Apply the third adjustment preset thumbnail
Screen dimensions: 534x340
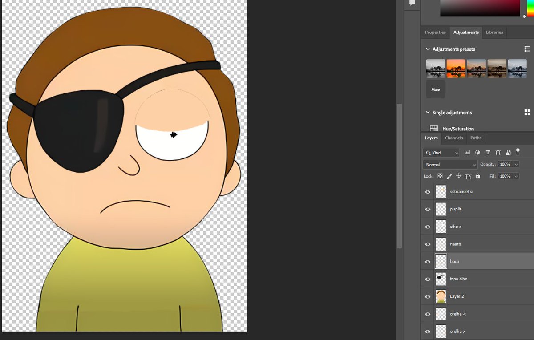(x=477, y=69)
